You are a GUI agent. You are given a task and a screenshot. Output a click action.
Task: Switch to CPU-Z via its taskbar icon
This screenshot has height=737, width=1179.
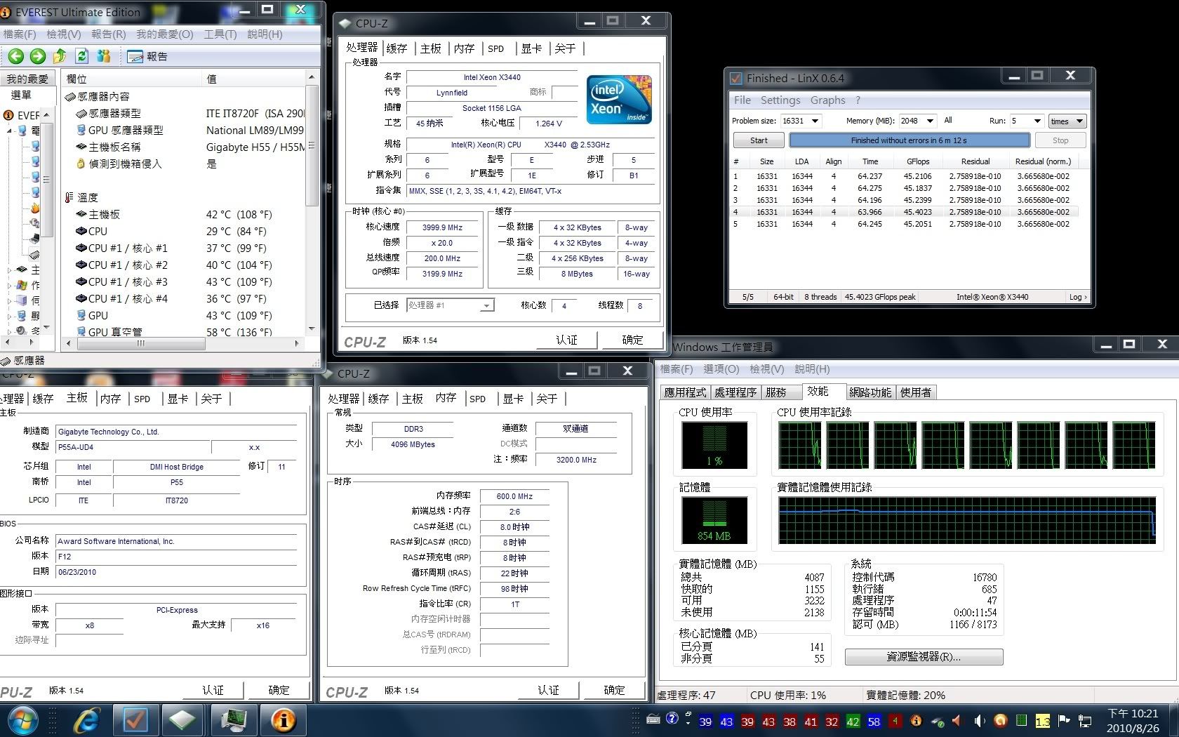(x=182, y=720)
